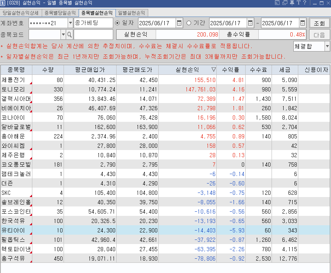Expand the 체결합 dropdown
This screenshot has width=331, height=273.
[327, 47]
